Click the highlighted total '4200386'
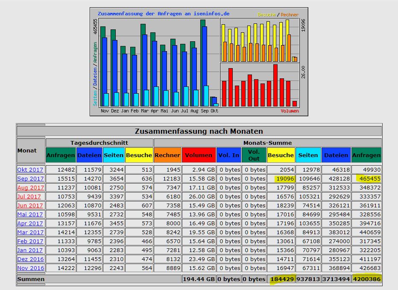 [x=367, y=279]
